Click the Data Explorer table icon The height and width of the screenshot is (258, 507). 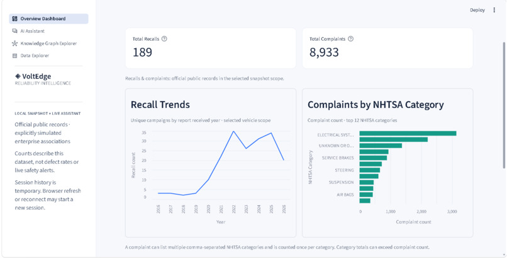14,55
